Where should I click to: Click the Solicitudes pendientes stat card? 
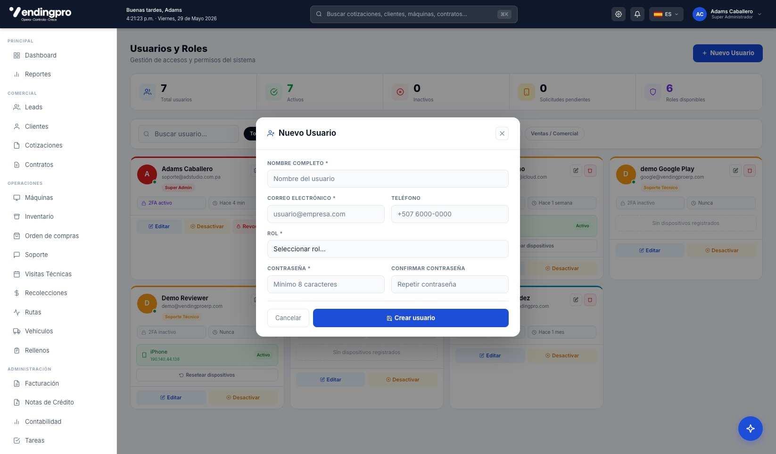[x=572, y=92]
